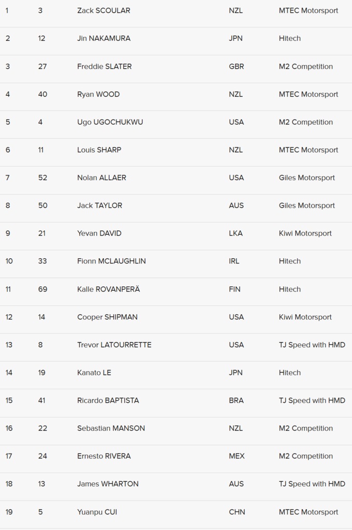Click Yuanpu CUI's name
352x530 pixels.
(97, 512)
